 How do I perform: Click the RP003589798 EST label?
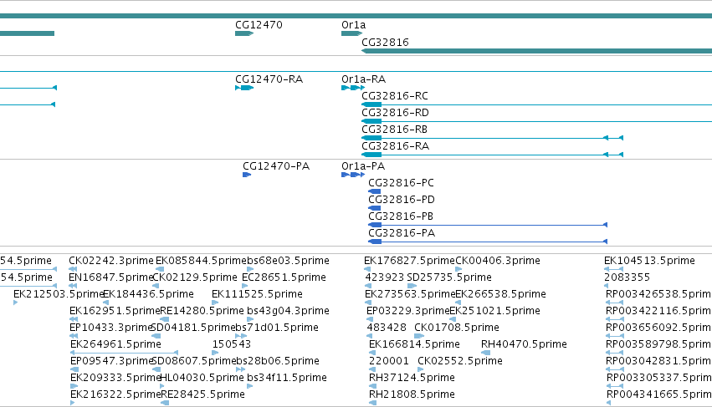coord(659,344)
